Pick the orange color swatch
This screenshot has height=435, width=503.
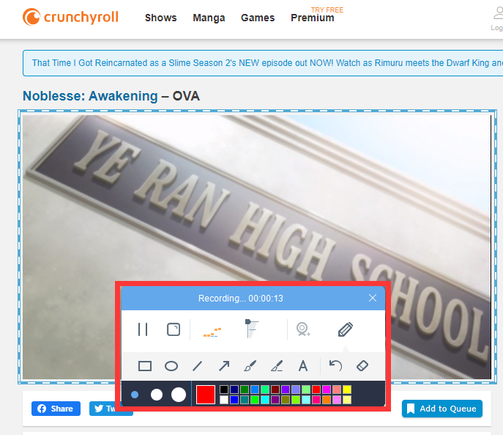pos(327,400)
